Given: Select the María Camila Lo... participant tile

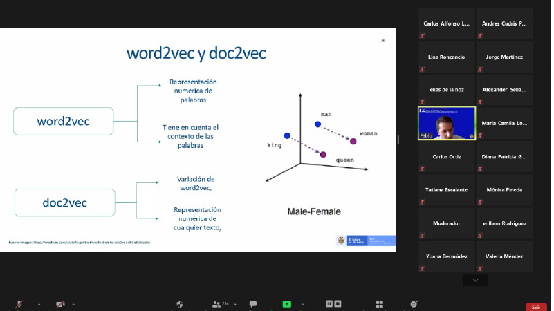Looking at the screenshot, I should click(x=504, y=123).
